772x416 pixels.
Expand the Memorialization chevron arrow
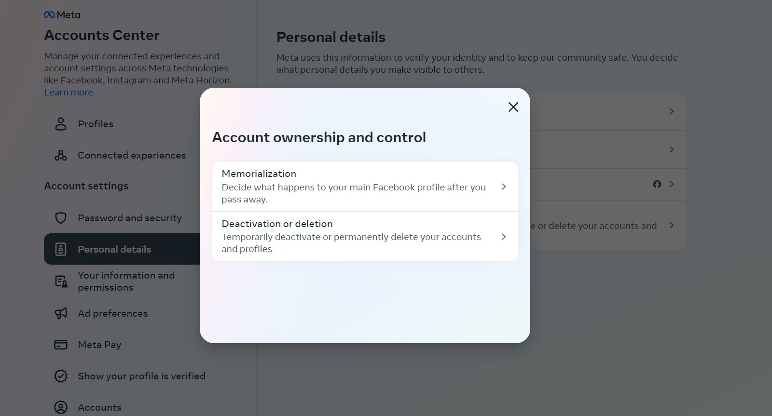tap(504, 187)
